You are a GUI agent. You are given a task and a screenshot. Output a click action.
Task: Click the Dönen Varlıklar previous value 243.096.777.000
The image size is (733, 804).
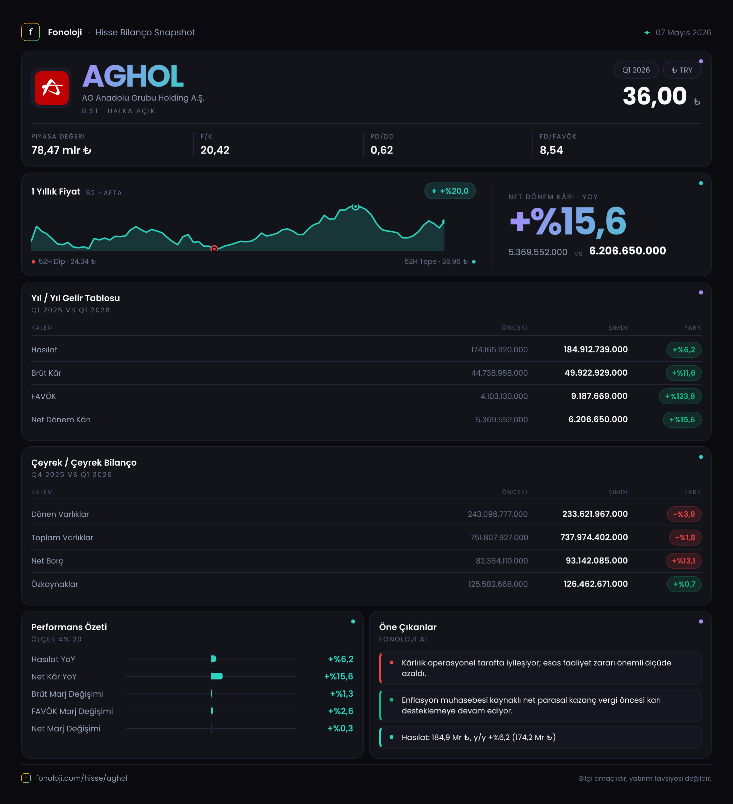pos(497,514)
